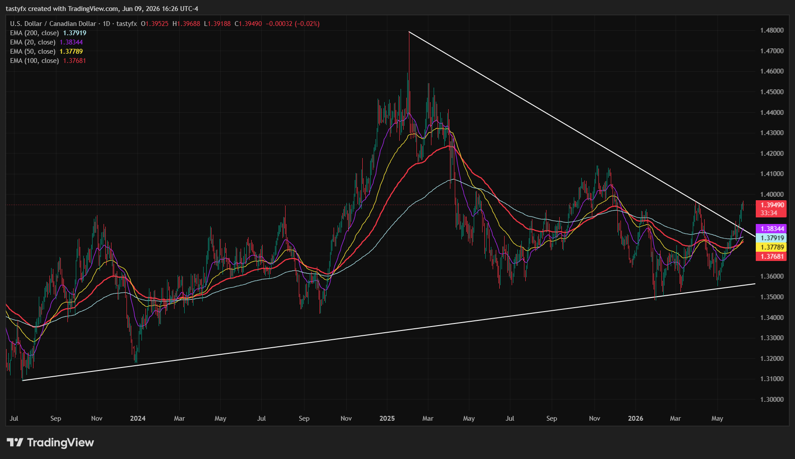Click the 1.45000 price scale label
This screenshot has width=795, height=459.
tap(772, 92)
